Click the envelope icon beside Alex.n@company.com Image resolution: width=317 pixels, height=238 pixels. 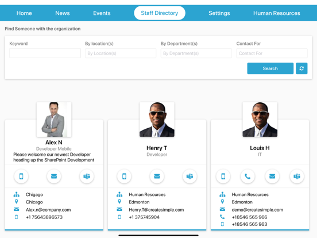coord(17,209)
